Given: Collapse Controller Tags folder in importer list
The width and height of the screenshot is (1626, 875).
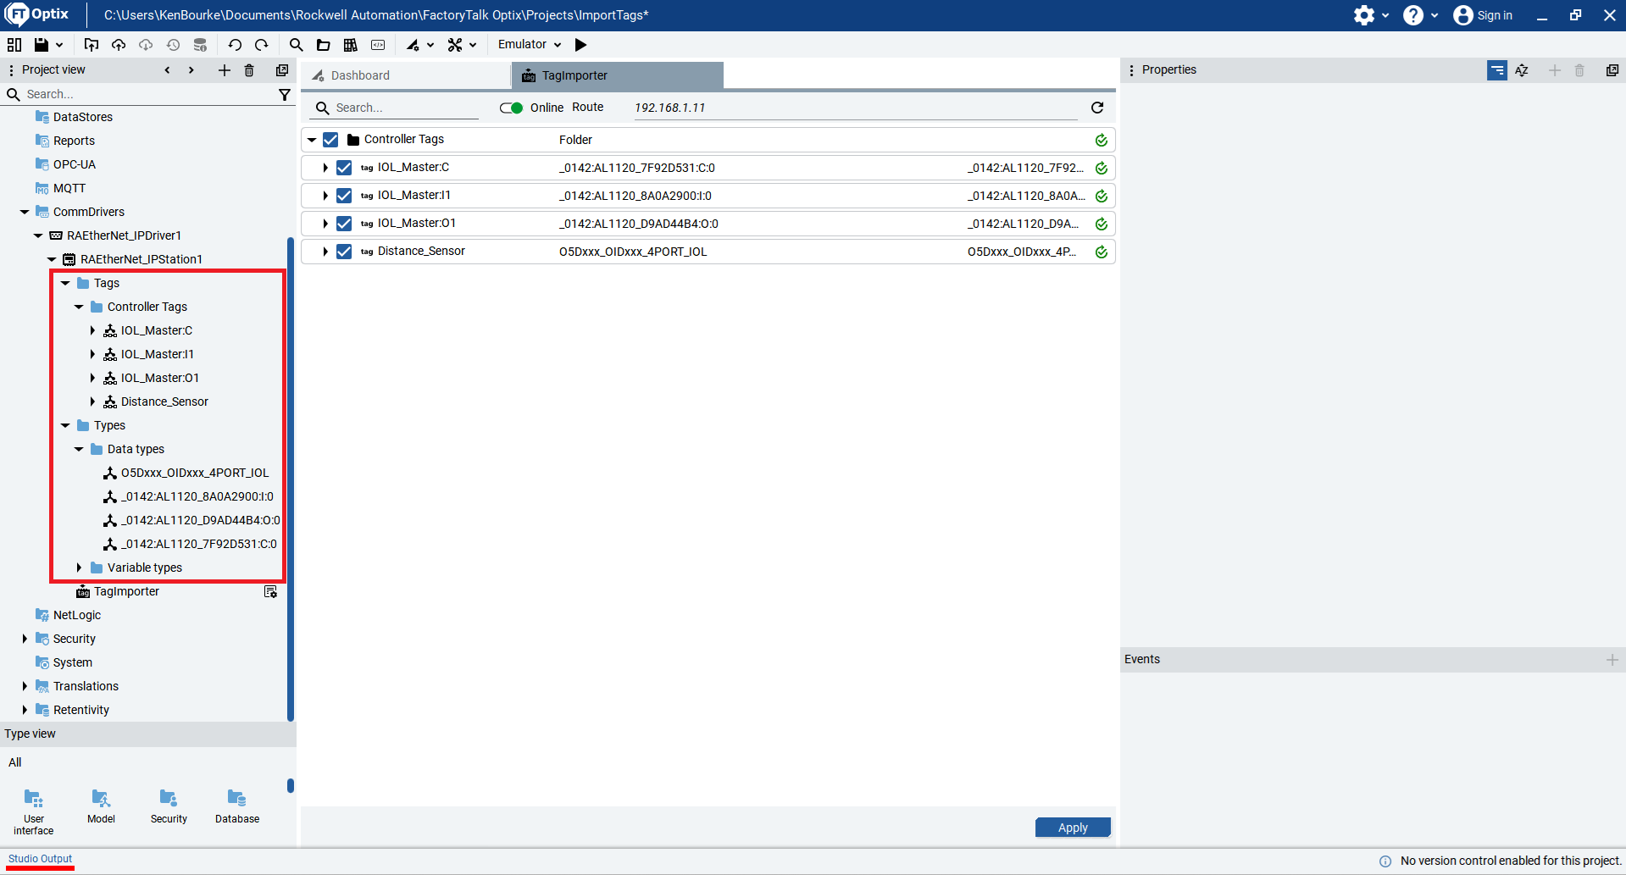Looking at the screenshot, I should 312,140.
